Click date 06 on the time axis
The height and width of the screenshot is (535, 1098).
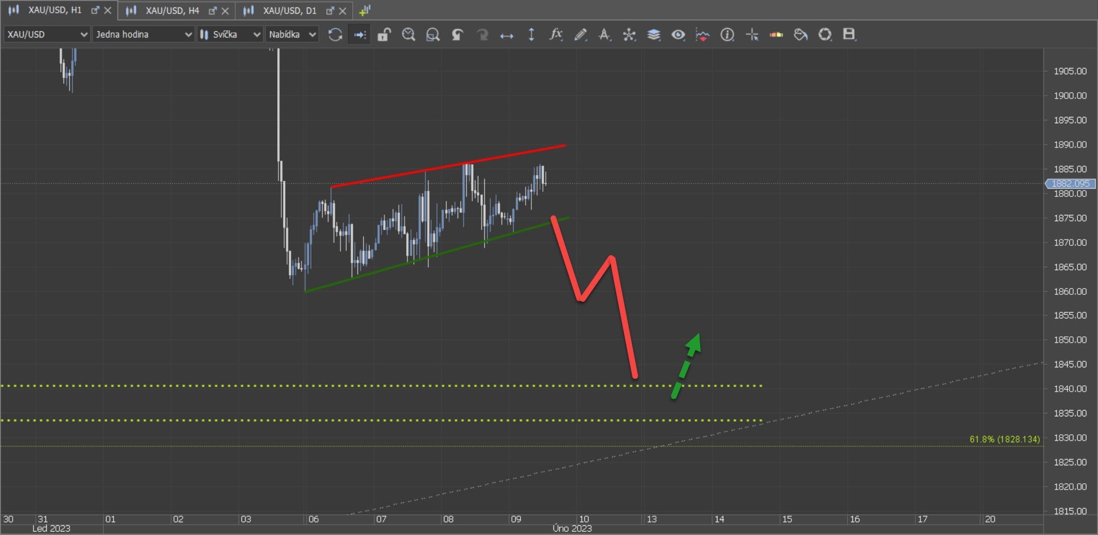314,519
